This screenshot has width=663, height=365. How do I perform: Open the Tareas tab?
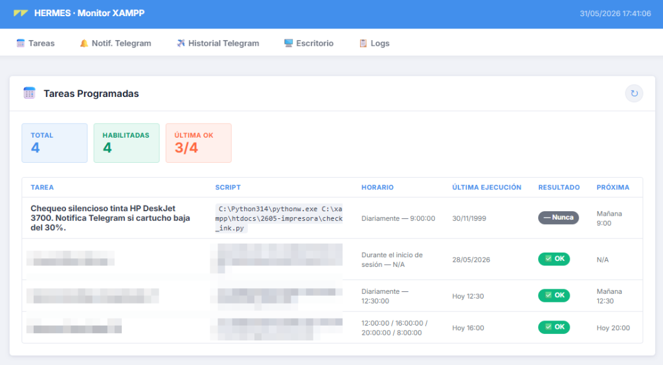[36, 43]
